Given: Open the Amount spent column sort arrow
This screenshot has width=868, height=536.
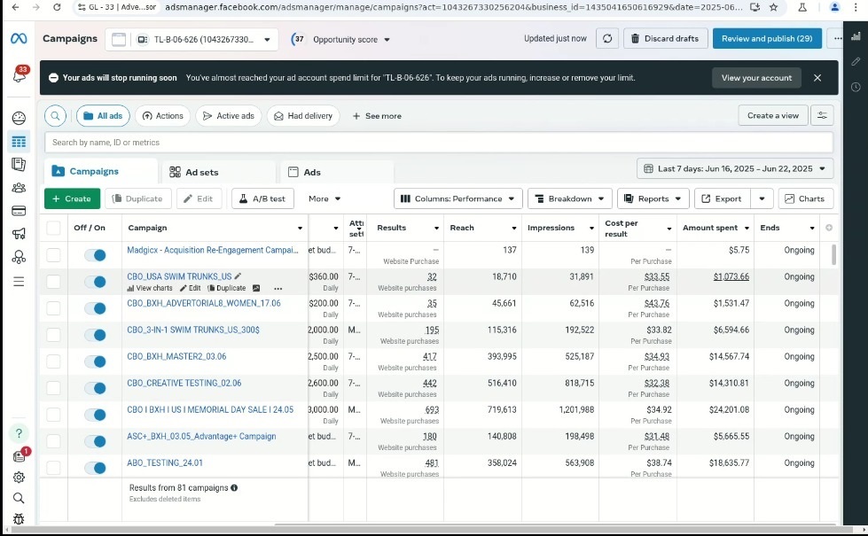Looking at the screenshot, I should 747,228.
